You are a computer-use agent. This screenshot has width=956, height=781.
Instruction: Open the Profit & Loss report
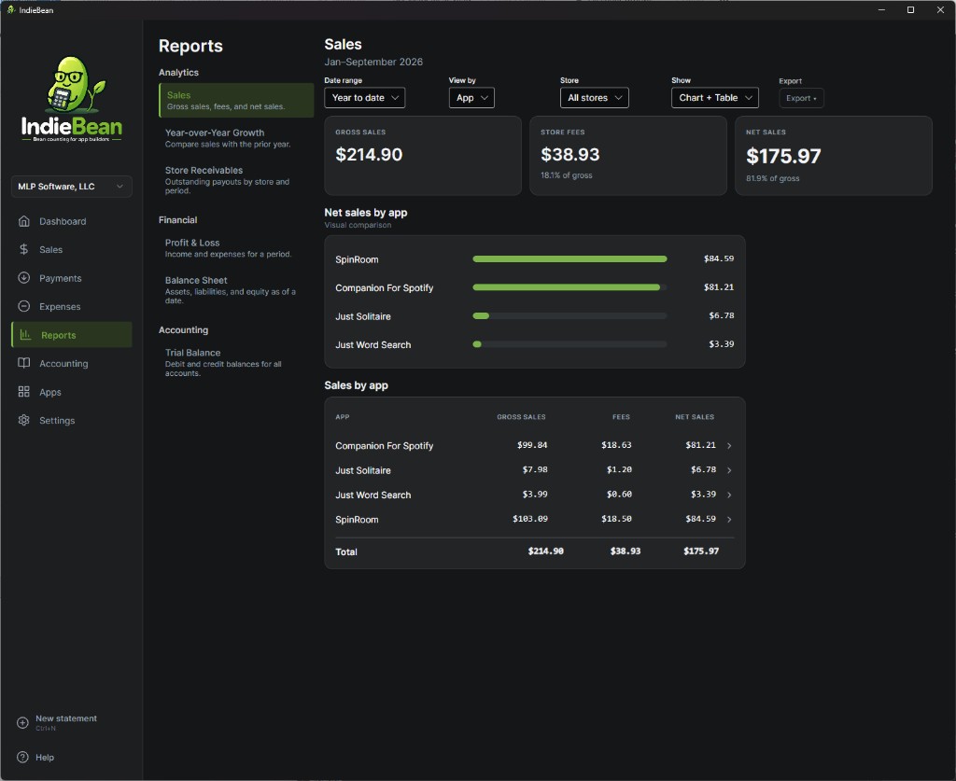tap(236, 248)
